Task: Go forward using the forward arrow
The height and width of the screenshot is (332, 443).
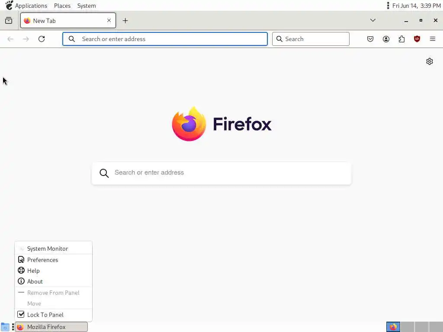Action: click(x=26, y=39)
